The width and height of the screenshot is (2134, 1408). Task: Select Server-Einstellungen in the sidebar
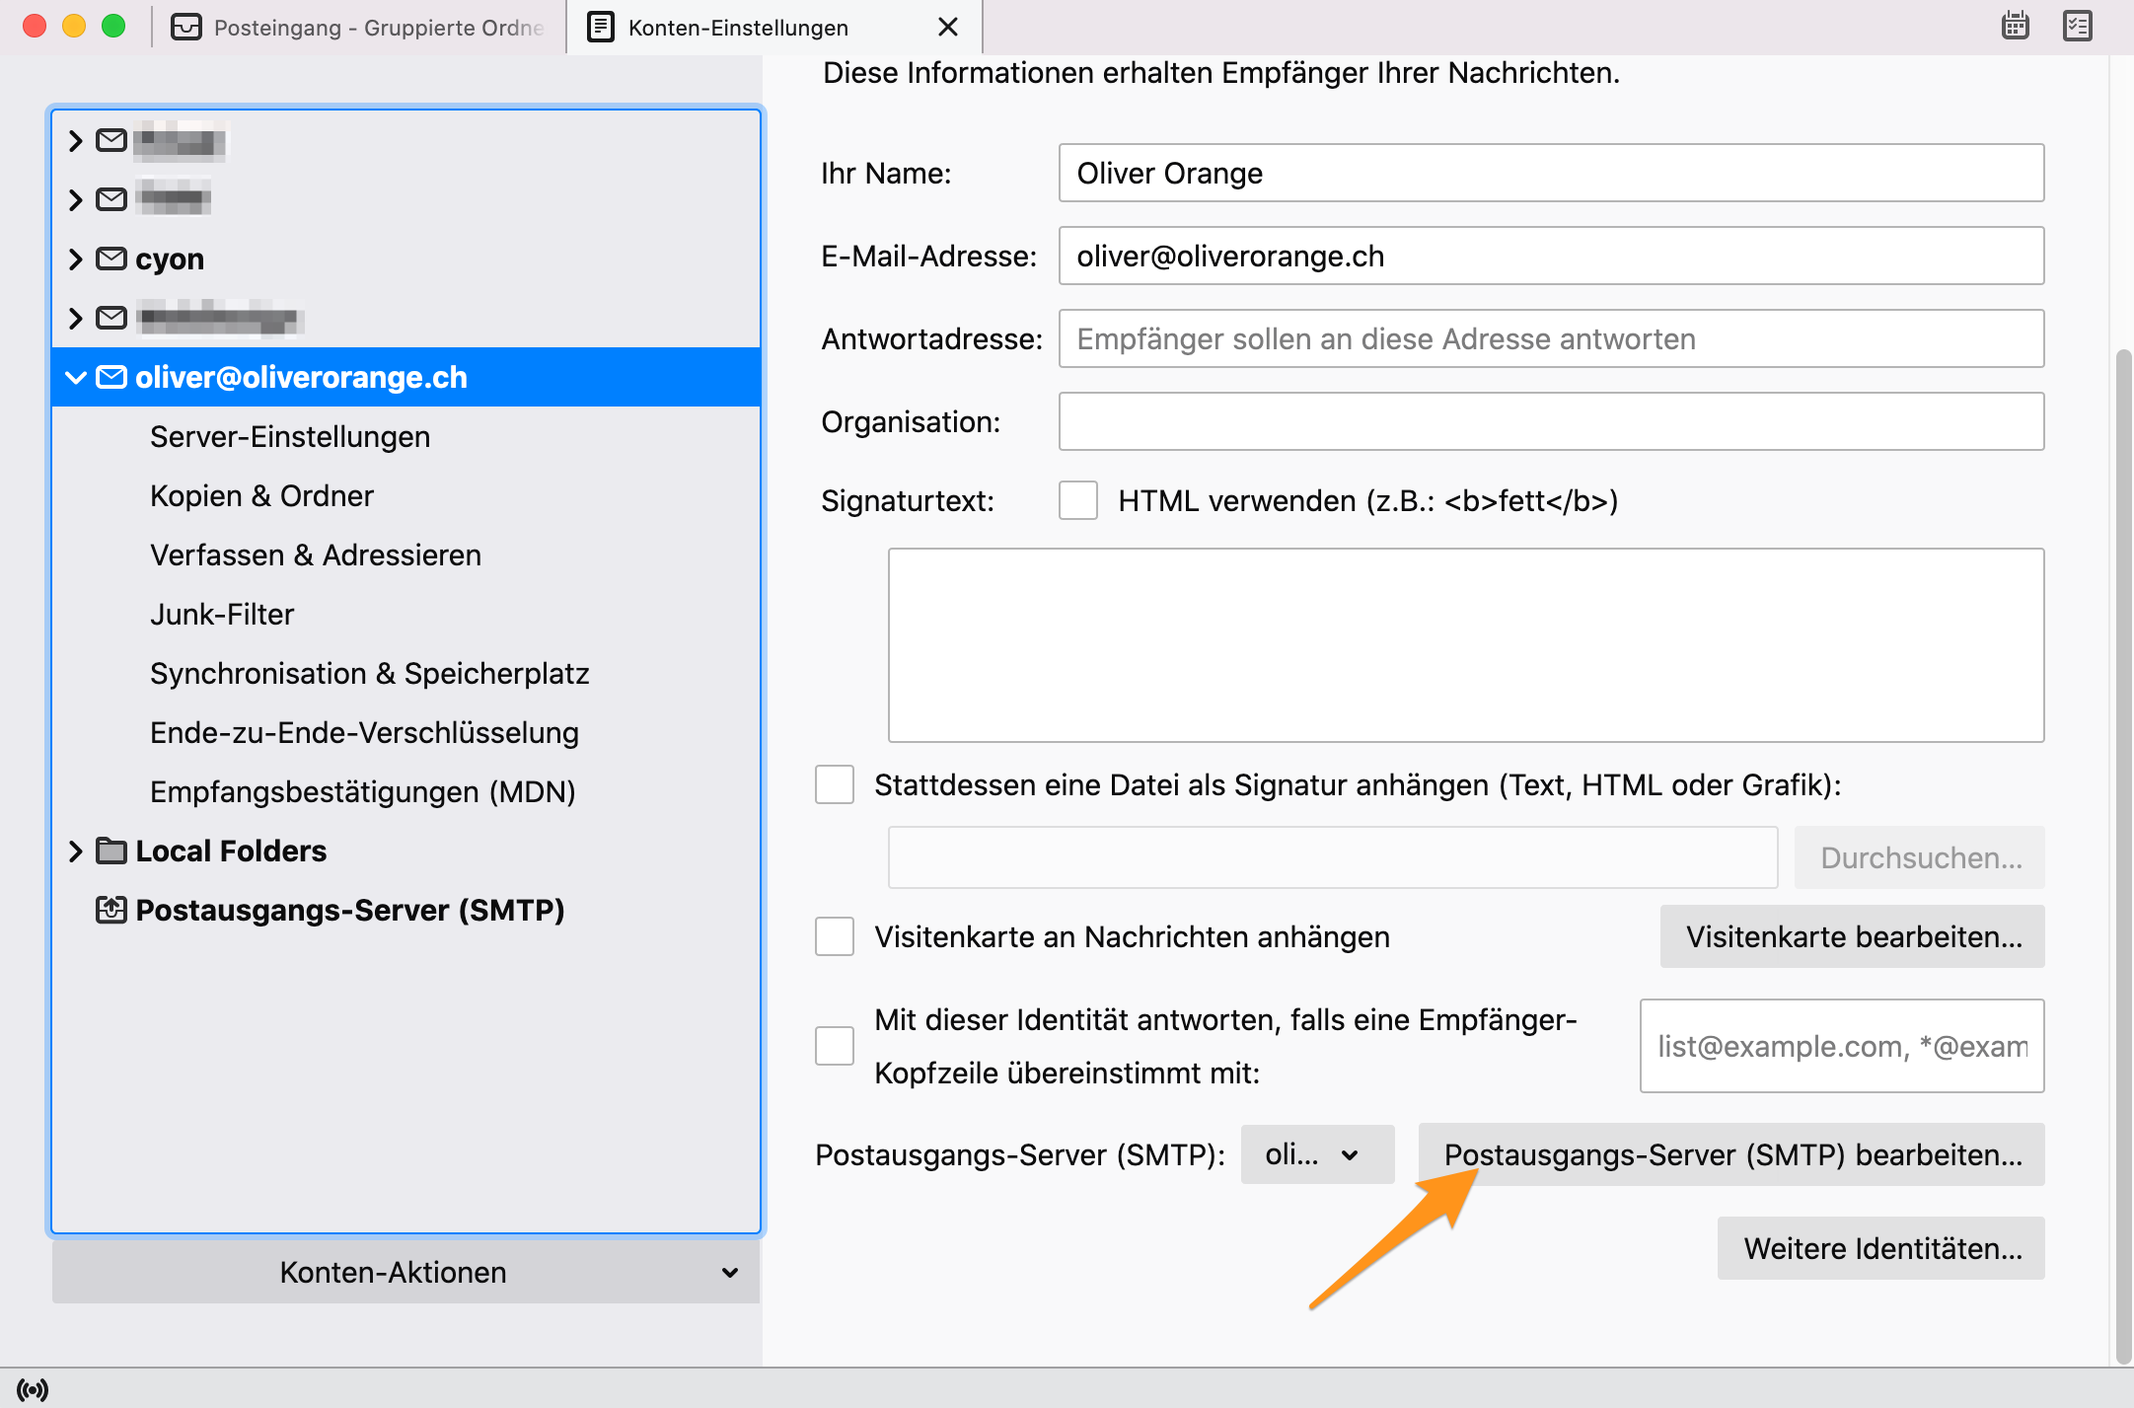pos(289,436)
